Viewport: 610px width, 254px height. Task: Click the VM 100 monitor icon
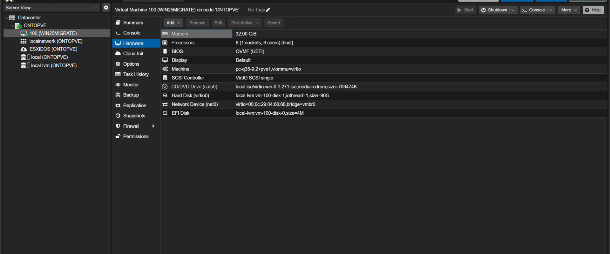pyautogui.click(x=24, y=33)
